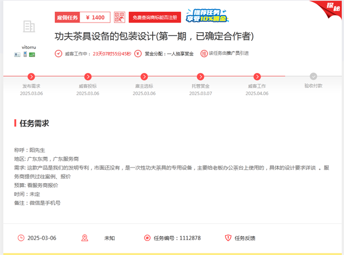Image resolution: width=344 pixels, height=255 pixels.
Task: Click the 雇佣任务 red label
Action: (x=67, y=17)
